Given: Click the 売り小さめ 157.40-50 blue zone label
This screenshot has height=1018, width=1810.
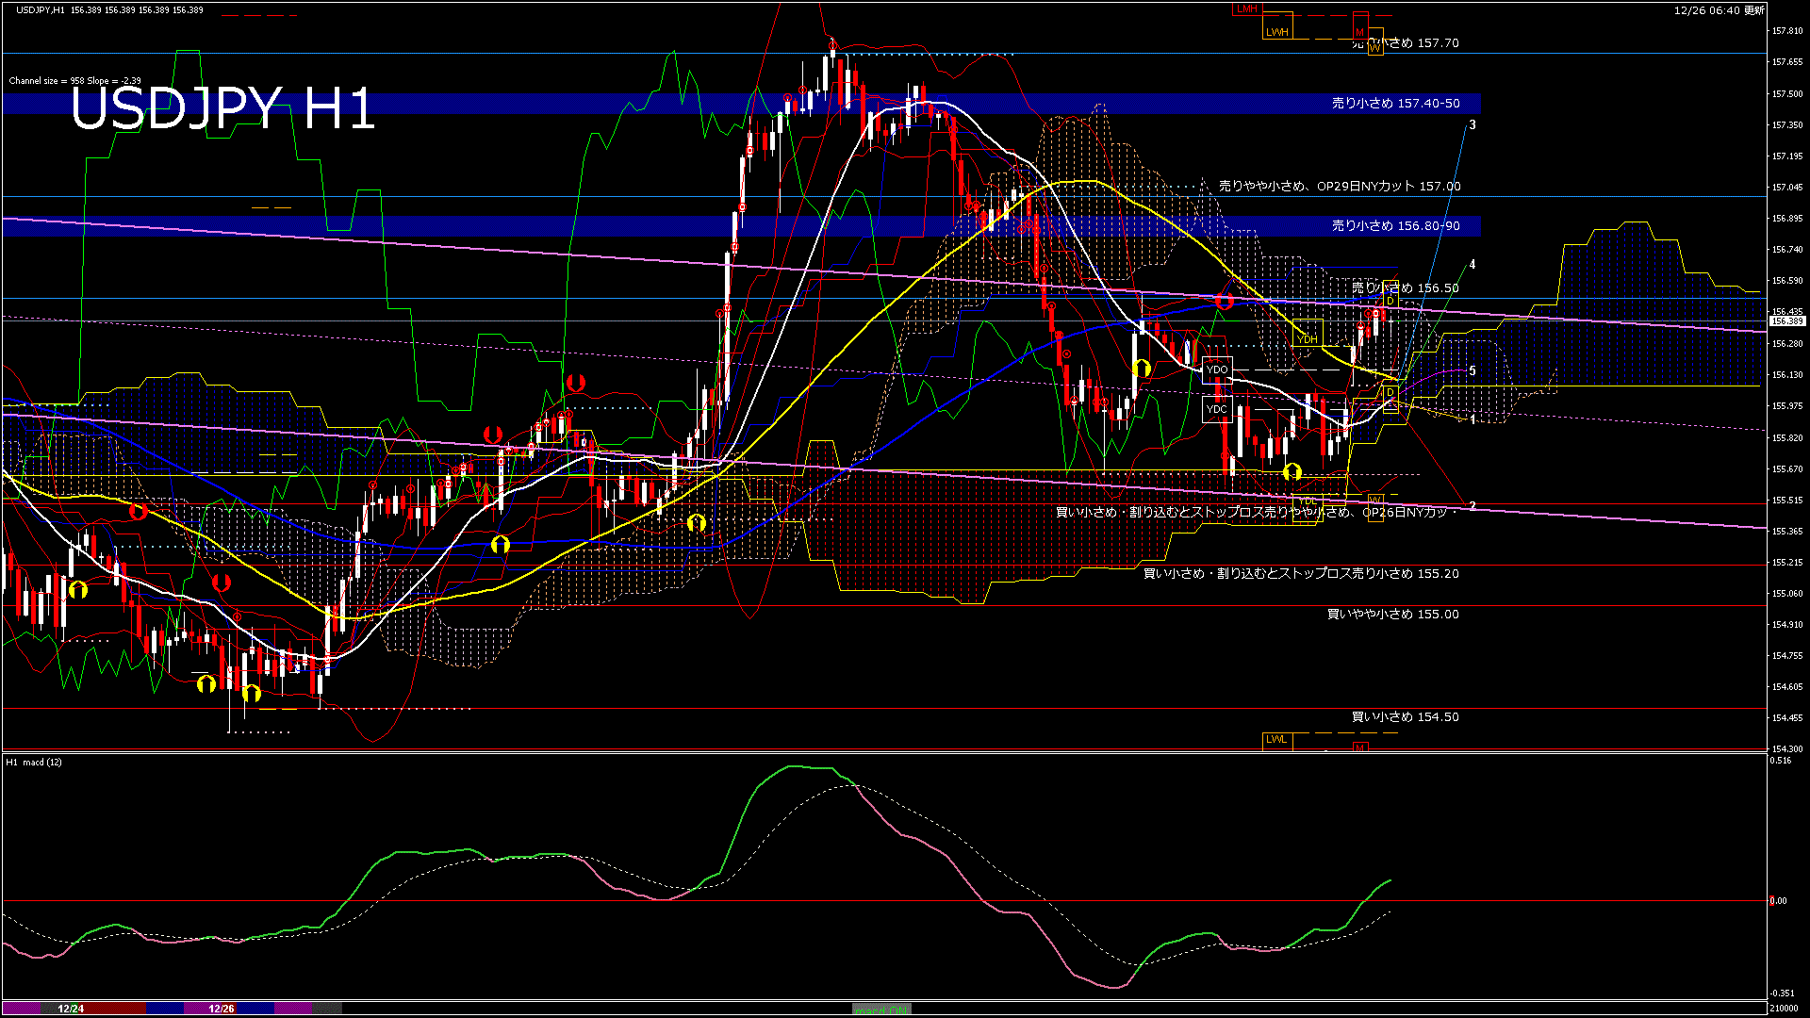Looking at the screenshot, I should click(x=1395, y=104).
